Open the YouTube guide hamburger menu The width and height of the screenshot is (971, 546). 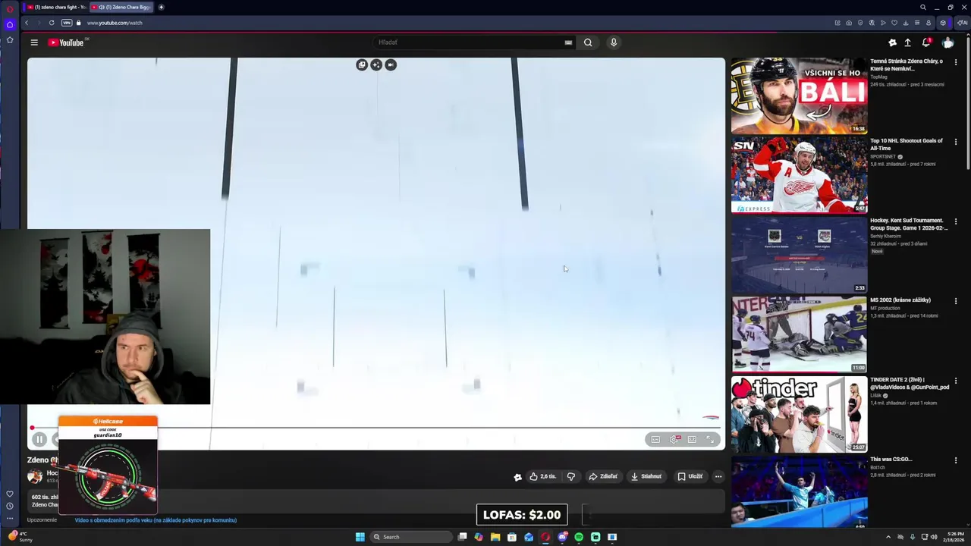34,42
